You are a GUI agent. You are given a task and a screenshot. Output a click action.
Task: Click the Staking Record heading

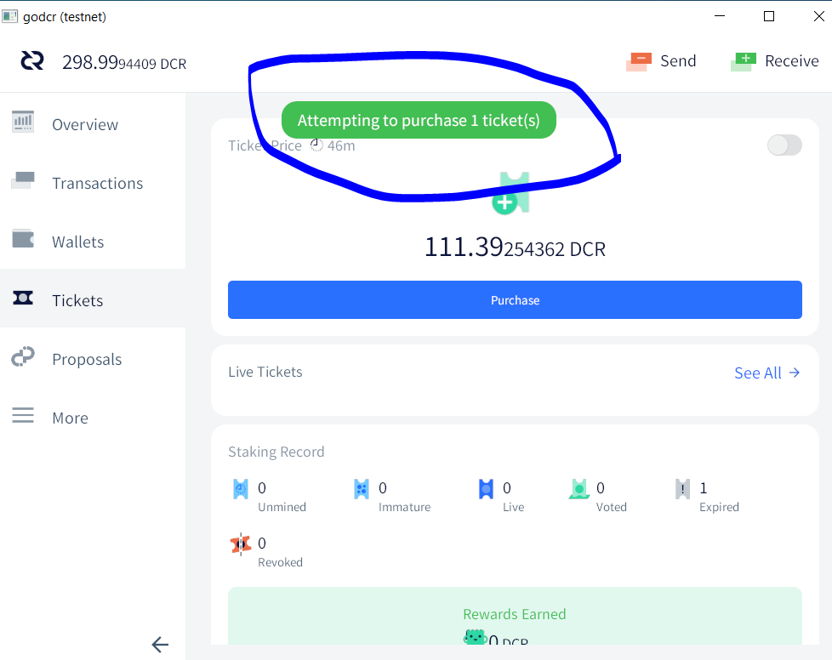coord(276,452)
